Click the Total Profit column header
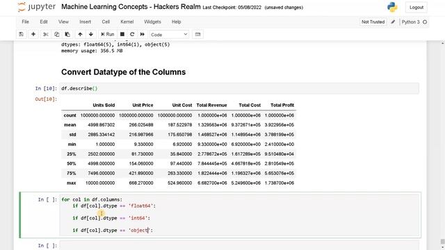 tap(282, 105)
